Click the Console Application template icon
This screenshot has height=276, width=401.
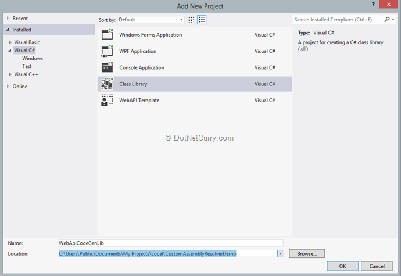click(108, 67)
